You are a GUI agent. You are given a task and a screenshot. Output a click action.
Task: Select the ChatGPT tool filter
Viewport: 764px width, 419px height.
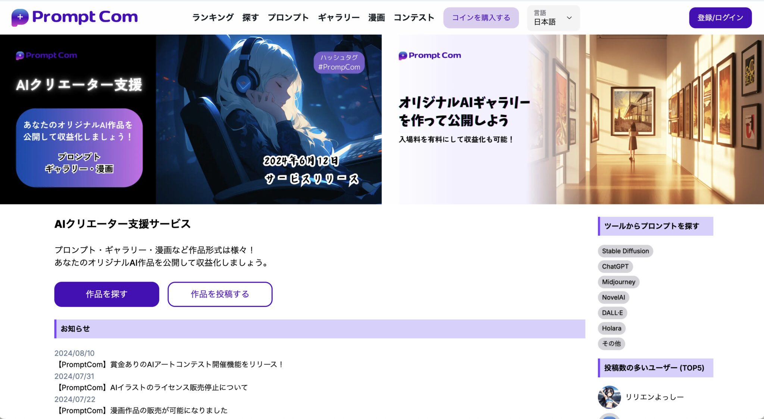pos(615,266)
